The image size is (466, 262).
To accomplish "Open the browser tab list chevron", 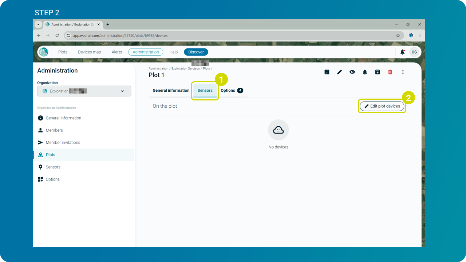I will point(39,24).
